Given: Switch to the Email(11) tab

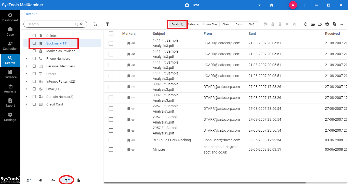Looking at the screenshot, I should tap(177, 24).
